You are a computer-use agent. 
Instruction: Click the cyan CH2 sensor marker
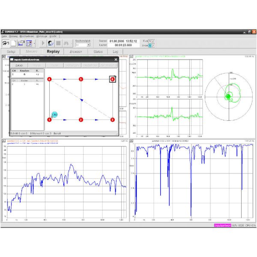click(54, 114)
